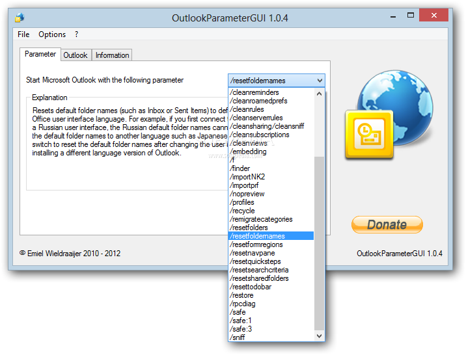Open the File menu

(23, 34)
